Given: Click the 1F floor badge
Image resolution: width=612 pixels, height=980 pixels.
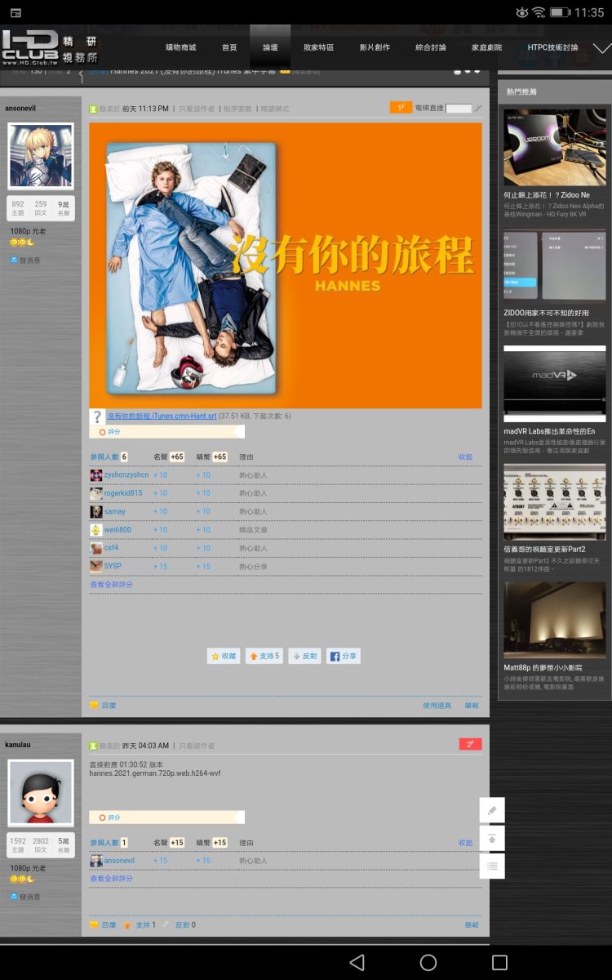Looking at the screenshot, I should (401, 108).
